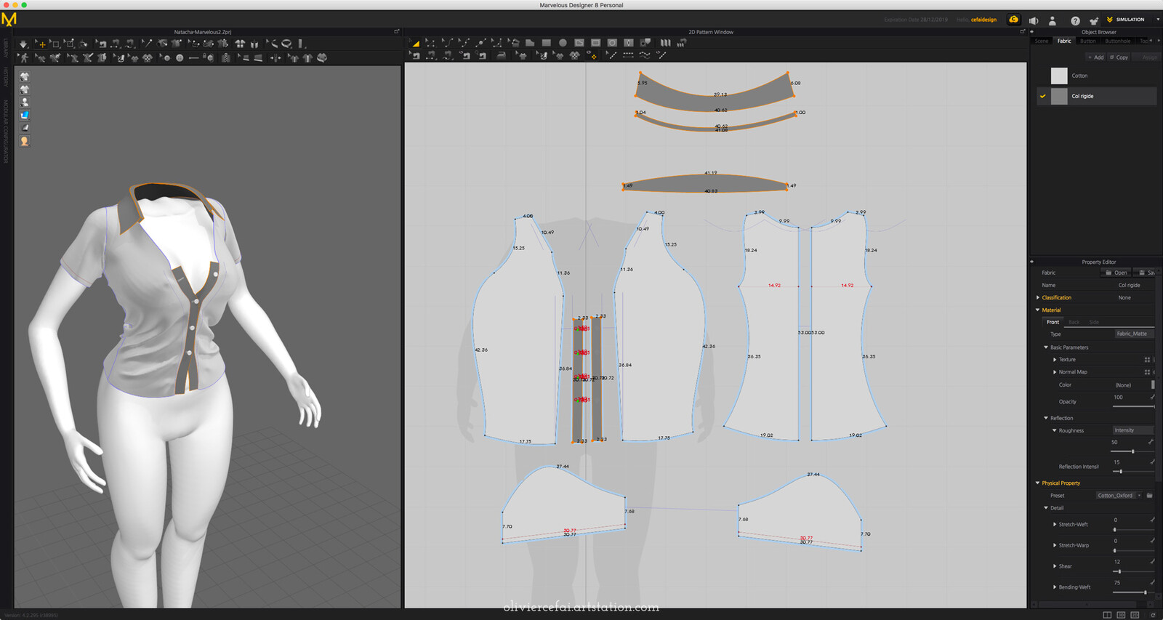Collapse the Reflection group
Image resolution: width=1163 pixels, height=620 pixels.
pyautogui.click(x=1046, y=418)
